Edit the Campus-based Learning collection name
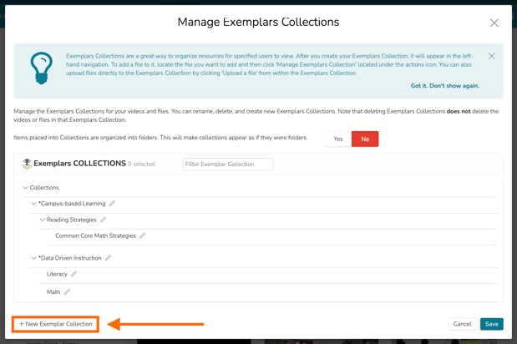Screen dimensions: 517x344 pyautogui.click(x=112, y=204)
